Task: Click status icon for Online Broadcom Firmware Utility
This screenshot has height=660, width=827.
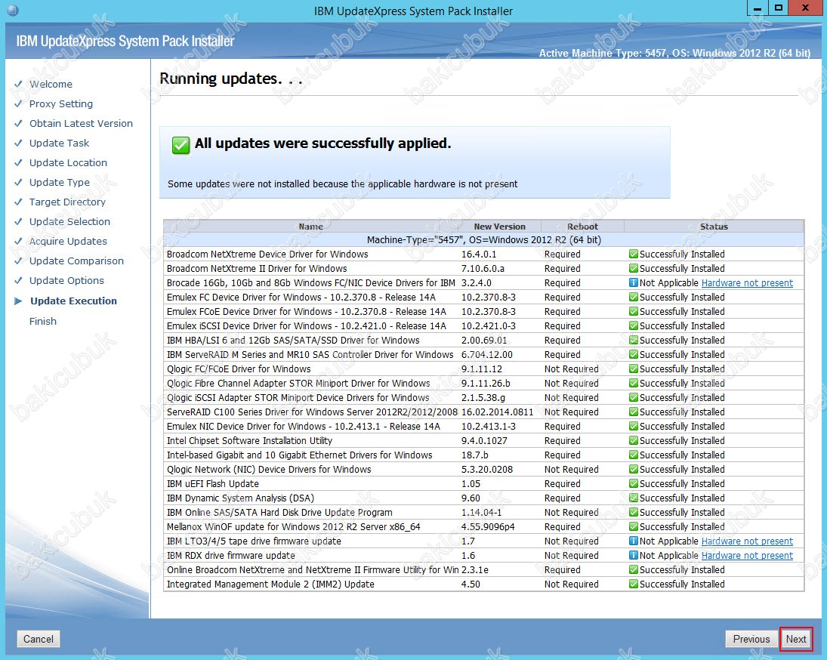Action: coord(634,570)
